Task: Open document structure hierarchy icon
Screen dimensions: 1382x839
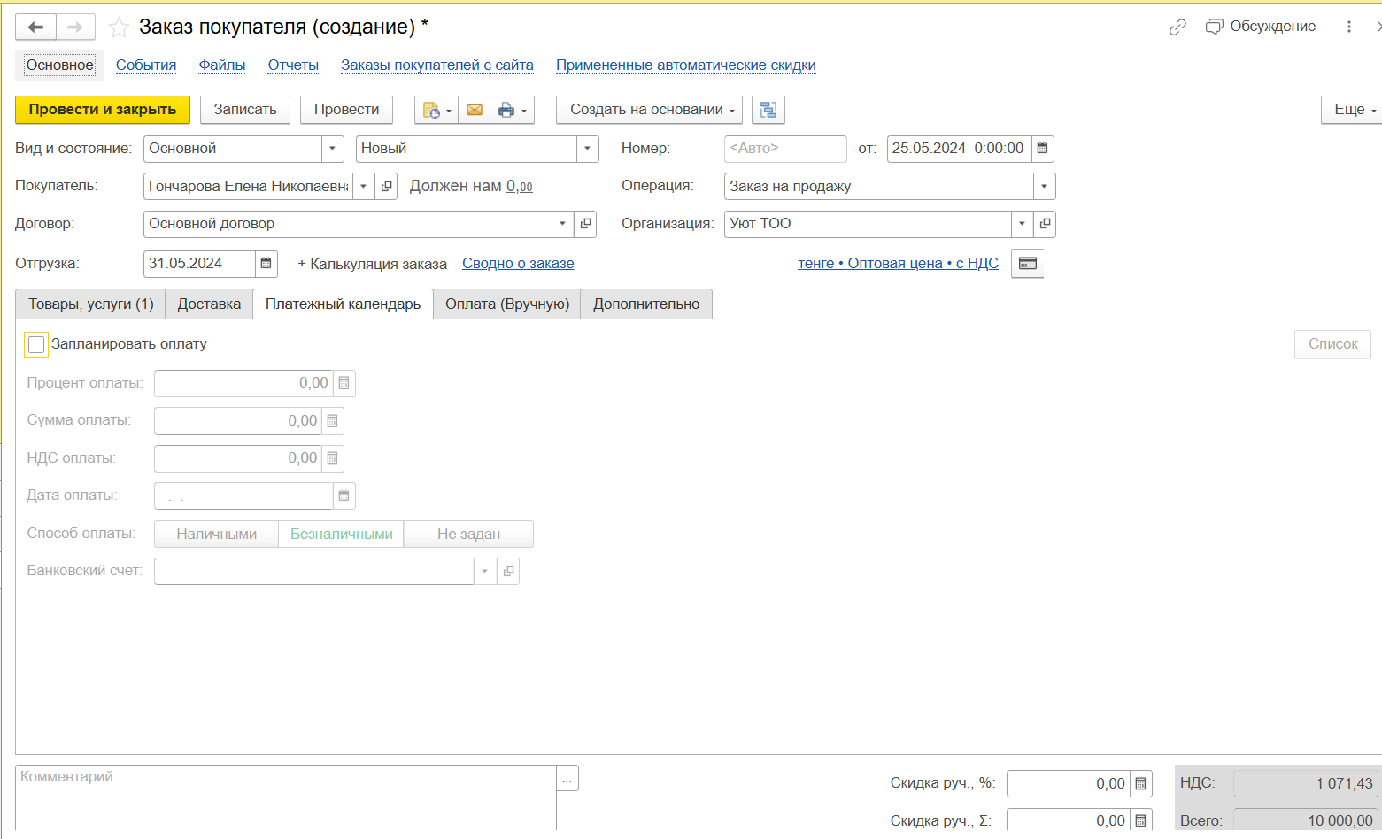Action: click(768, 110)
